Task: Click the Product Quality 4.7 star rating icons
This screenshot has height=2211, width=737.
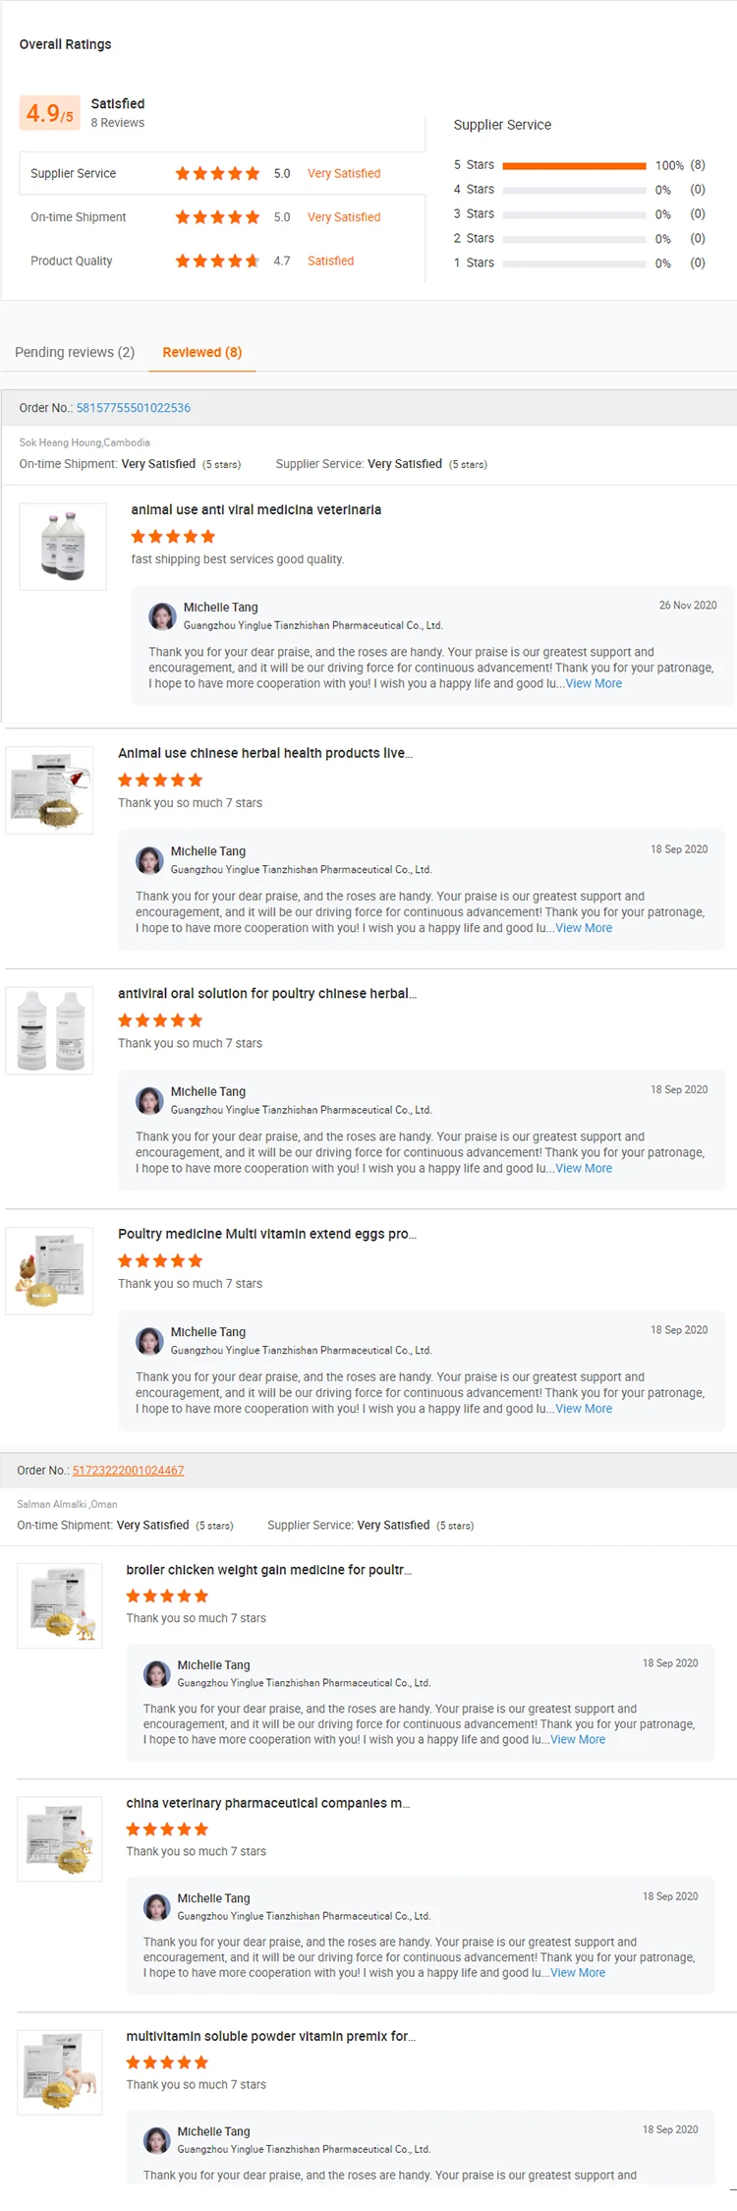Action: [x=217, y=262]
